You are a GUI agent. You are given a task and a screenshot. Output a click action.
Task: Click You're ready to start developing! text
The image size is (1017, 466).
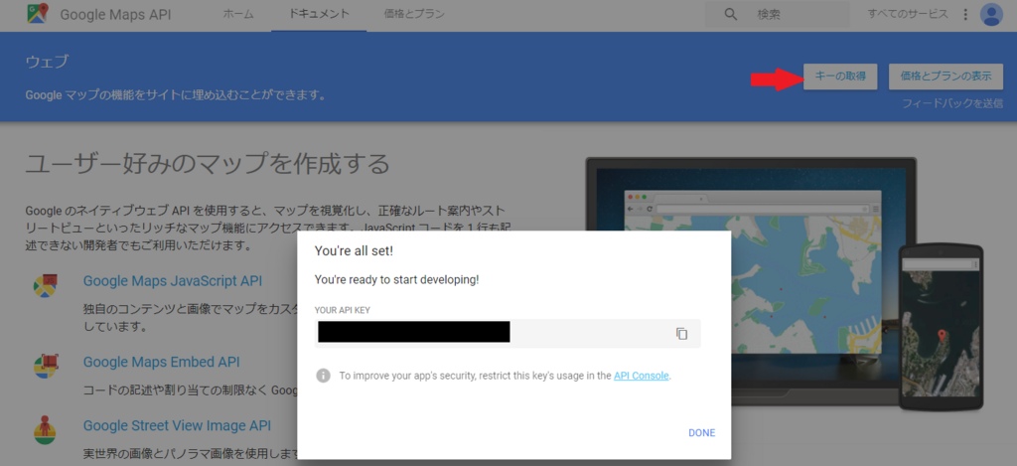pyautogui.click(x=397, y=280)
